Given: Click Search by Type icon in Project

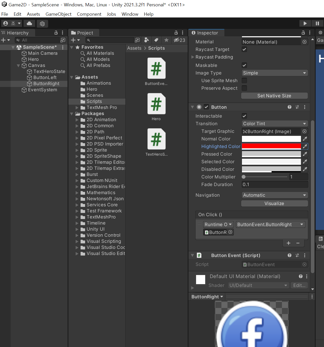Looking at the screenshot, I should 146,40.
